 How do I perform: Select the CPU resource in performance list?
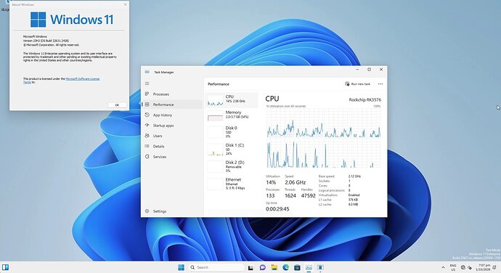[x=232, y=100]
